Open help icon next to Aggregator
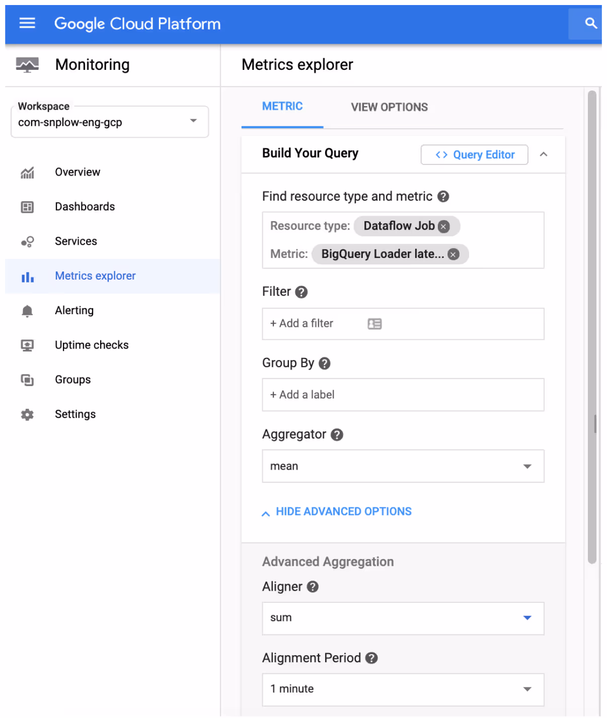 coord(337,434)
